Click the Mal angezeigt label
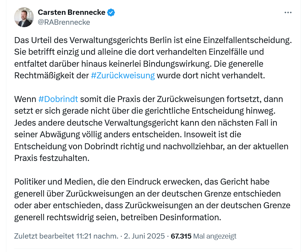This screenshot has width=306, height=252. [x=215, y=236]
